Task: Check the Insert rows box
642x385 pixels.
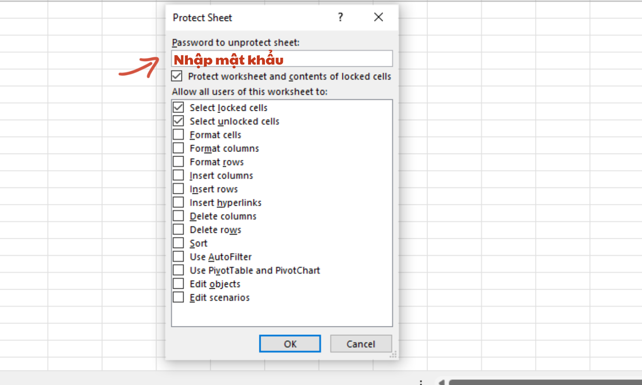Action: pyautogui.click(x=178, y=189)
